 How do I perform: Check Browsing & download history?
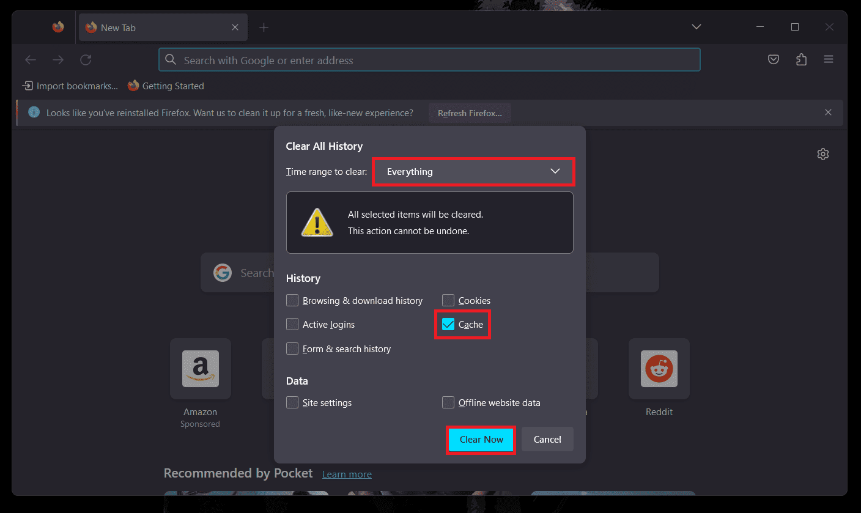292,301
